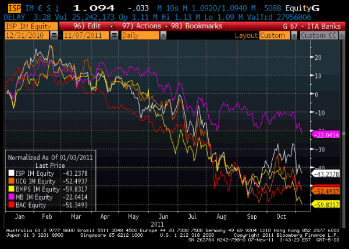
Task: Click the -52.4937 value in the legend
Action: click(x=75, y=181)
